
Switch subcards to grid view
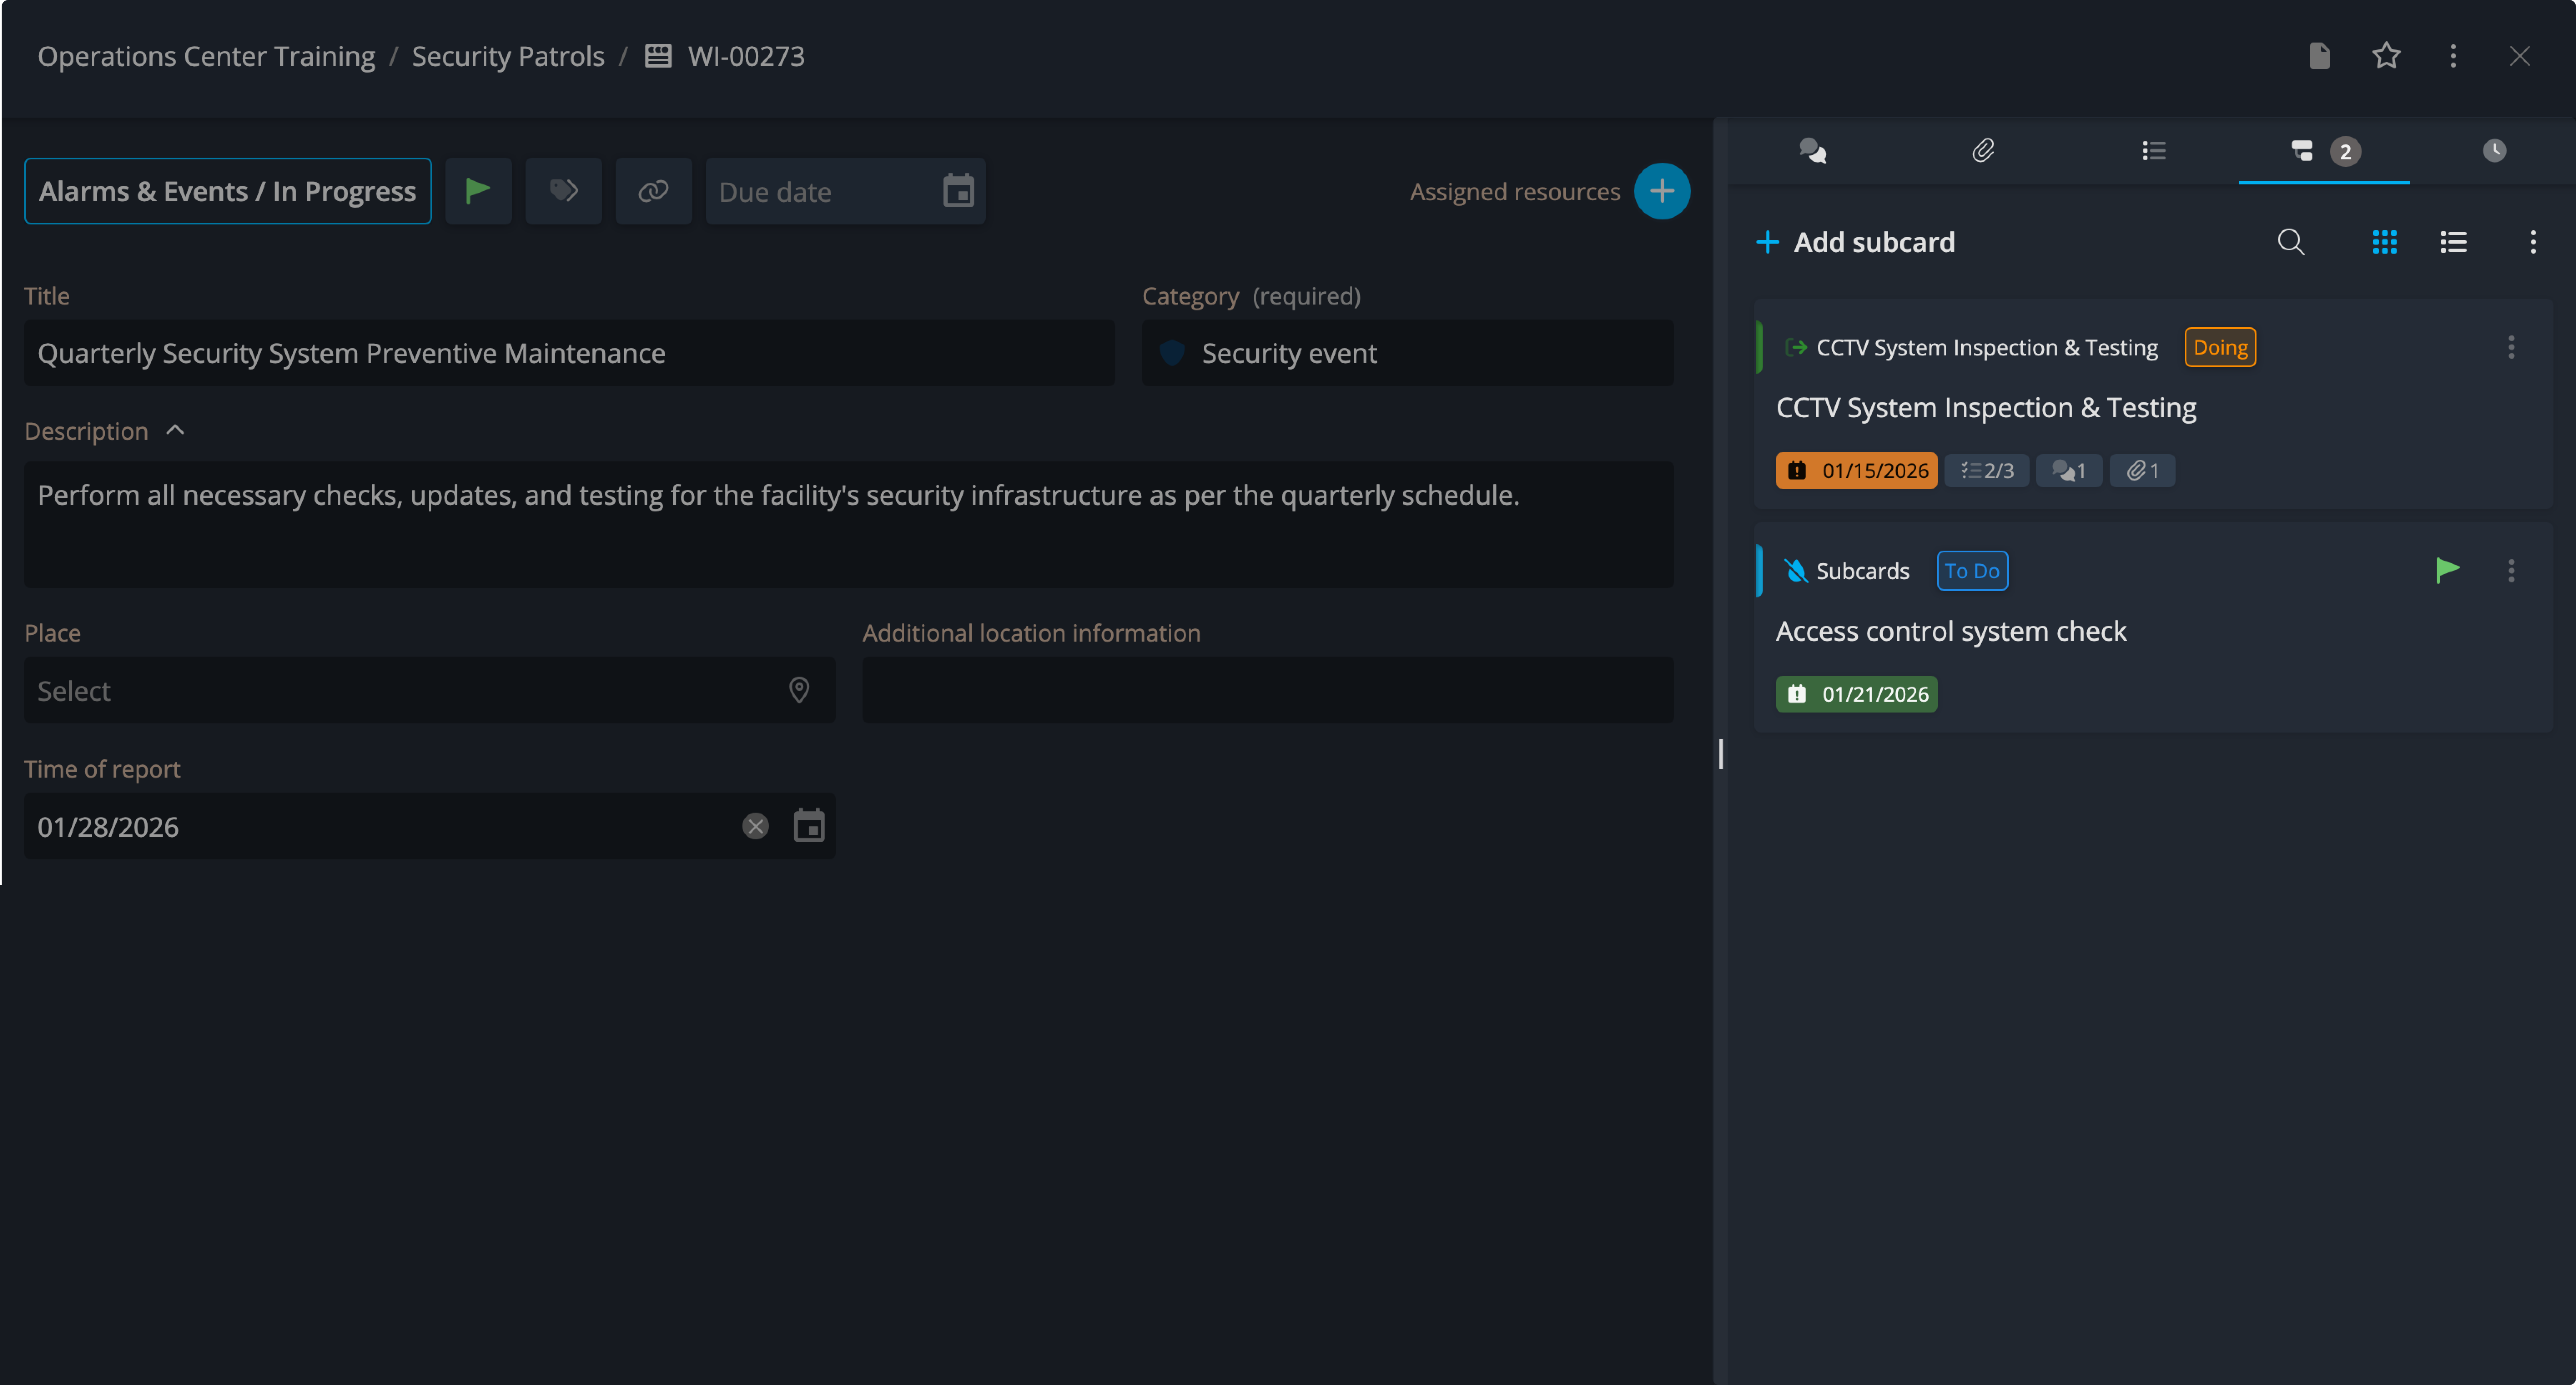pos(2384,242)
